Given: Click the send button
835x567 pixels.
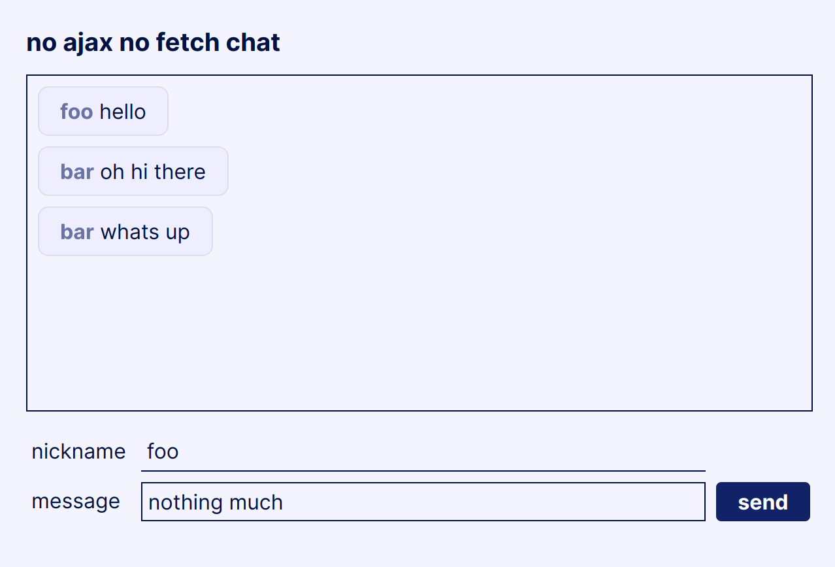Looking at the screenshot, I should 762,502.
